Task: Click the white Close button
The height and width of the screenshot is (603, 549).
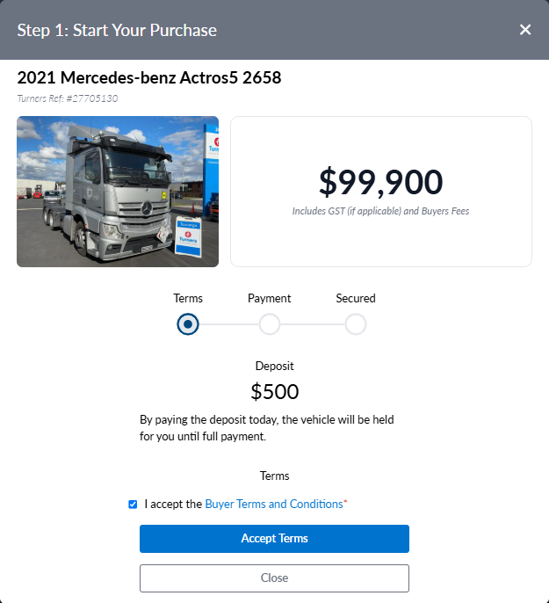Action: click(x=274, y=578)
